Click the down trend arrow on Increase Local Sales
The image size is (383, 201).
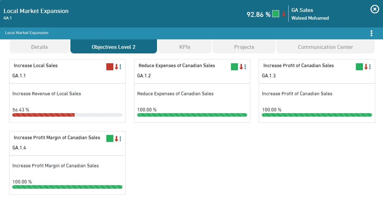pyautogui.click(x=116, y=67)
